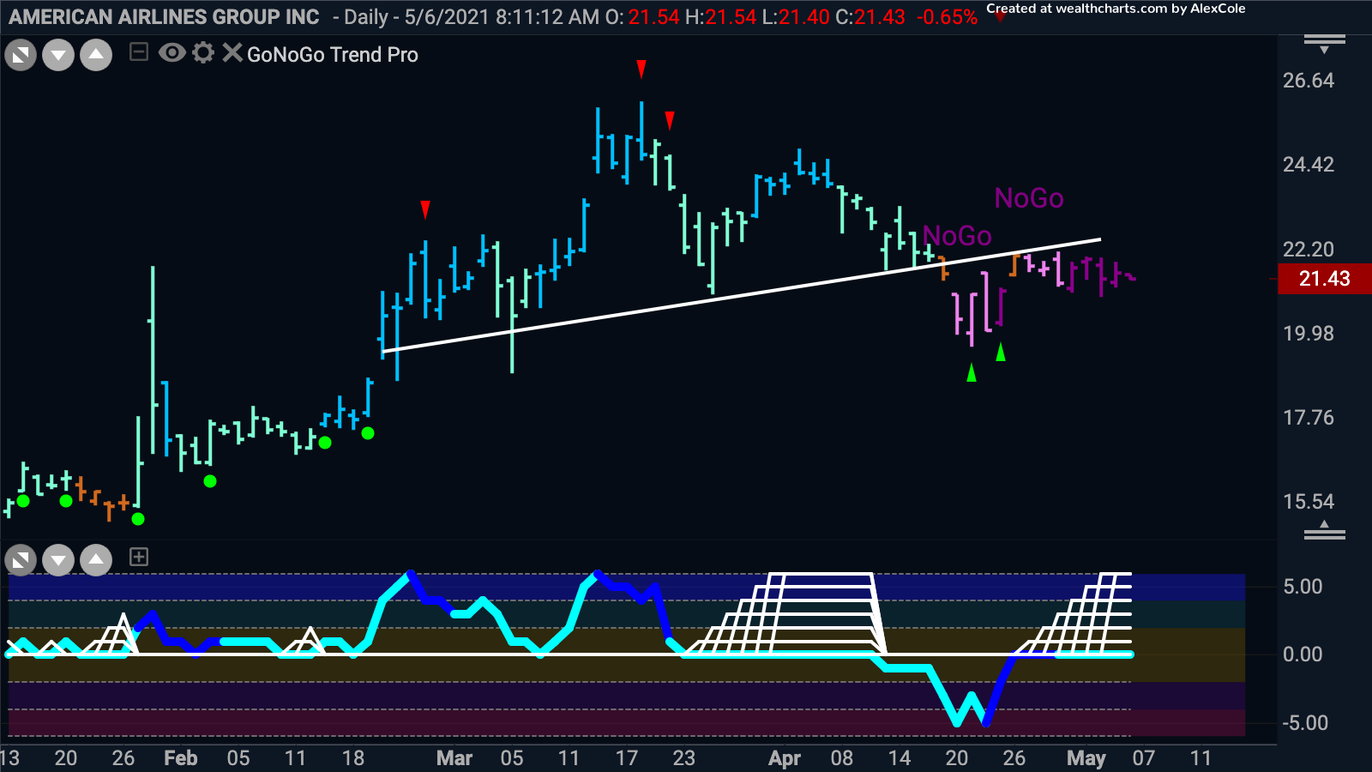Maximize the price chart pane
1372x772 pixels.
click(x=21, y=57)
